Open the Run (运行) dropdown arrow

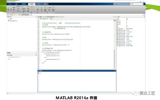[x=42, y=11]
